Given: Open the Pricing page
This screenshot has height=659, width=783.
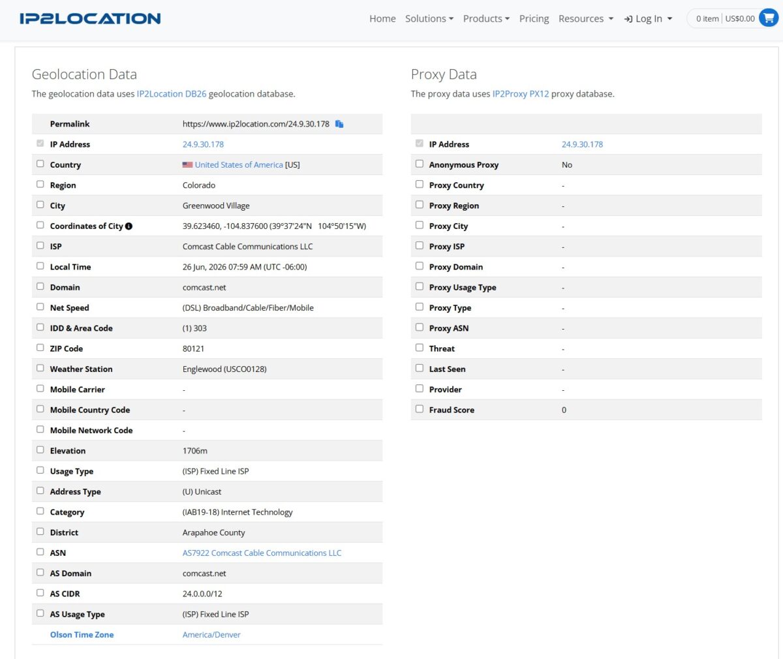Looking at the screenshot, I should (x=534, y=19).
